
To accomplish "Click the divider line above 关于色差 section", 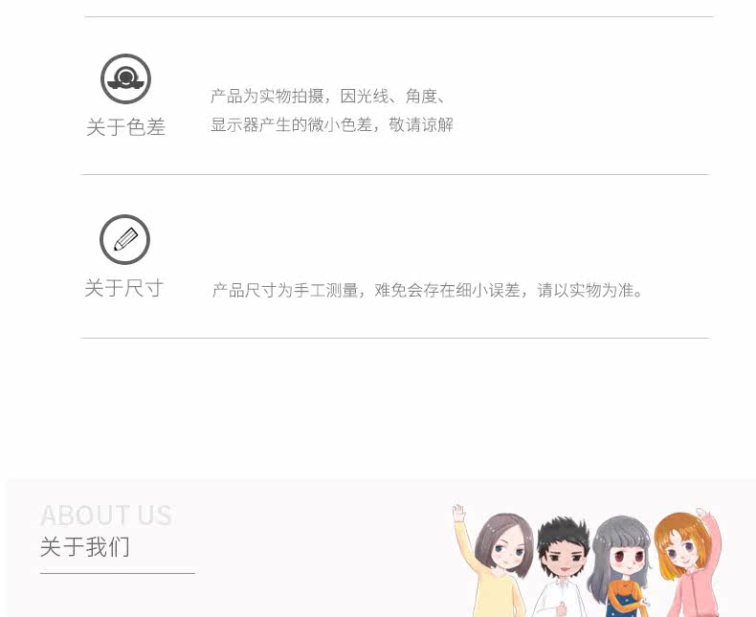I will click(399, 17).
